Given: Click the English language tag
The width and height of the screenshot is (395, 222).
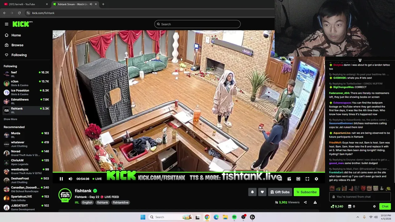Looking at the screenshot, I should tap(87, 203).
